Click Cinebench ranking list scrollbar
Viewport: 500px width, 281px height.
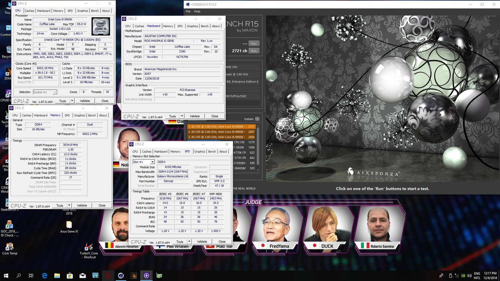point(258,148)
